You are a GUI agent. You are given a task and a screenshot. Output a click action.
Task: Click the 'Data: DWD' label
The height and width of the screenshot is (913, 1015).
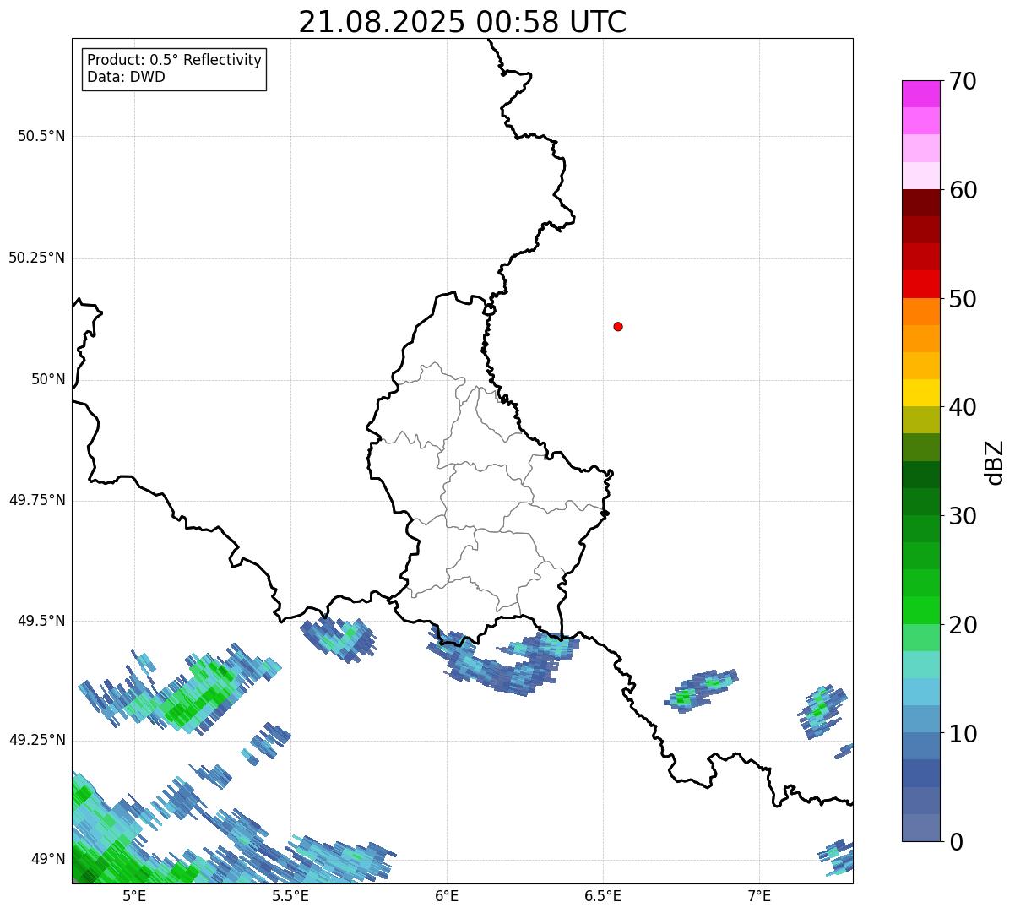(x=126, y=77)
